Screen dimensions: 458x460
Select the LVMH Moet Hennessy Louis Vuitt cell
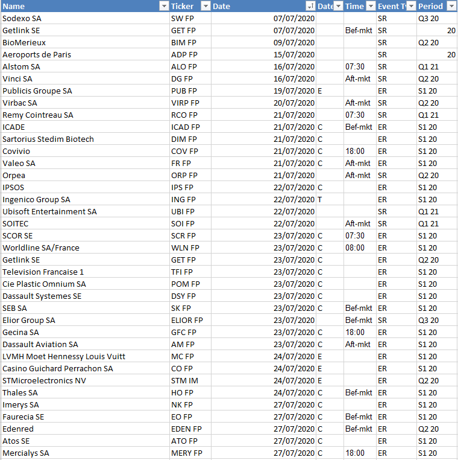click(85, 356)
